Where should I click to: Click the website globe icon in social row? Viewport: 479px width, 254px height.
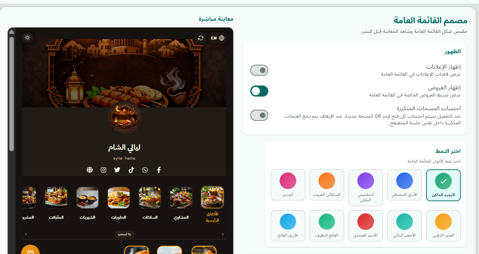tap(90, 170)
